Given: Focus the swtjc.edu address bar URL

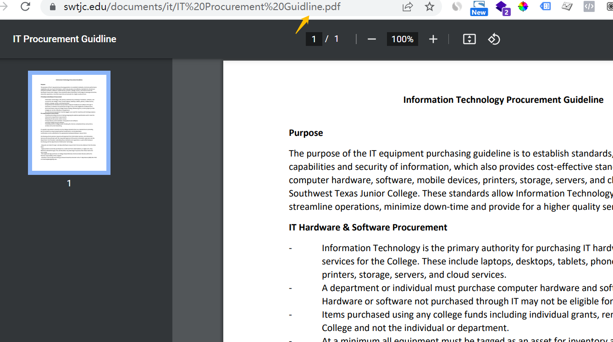Looking at the screenshot, I should (x=202, y=7).
